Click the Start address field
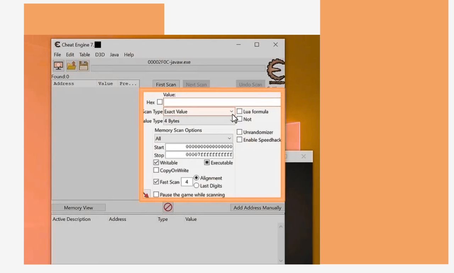Screen dimensions: 454x273 (x=199, y=147)
